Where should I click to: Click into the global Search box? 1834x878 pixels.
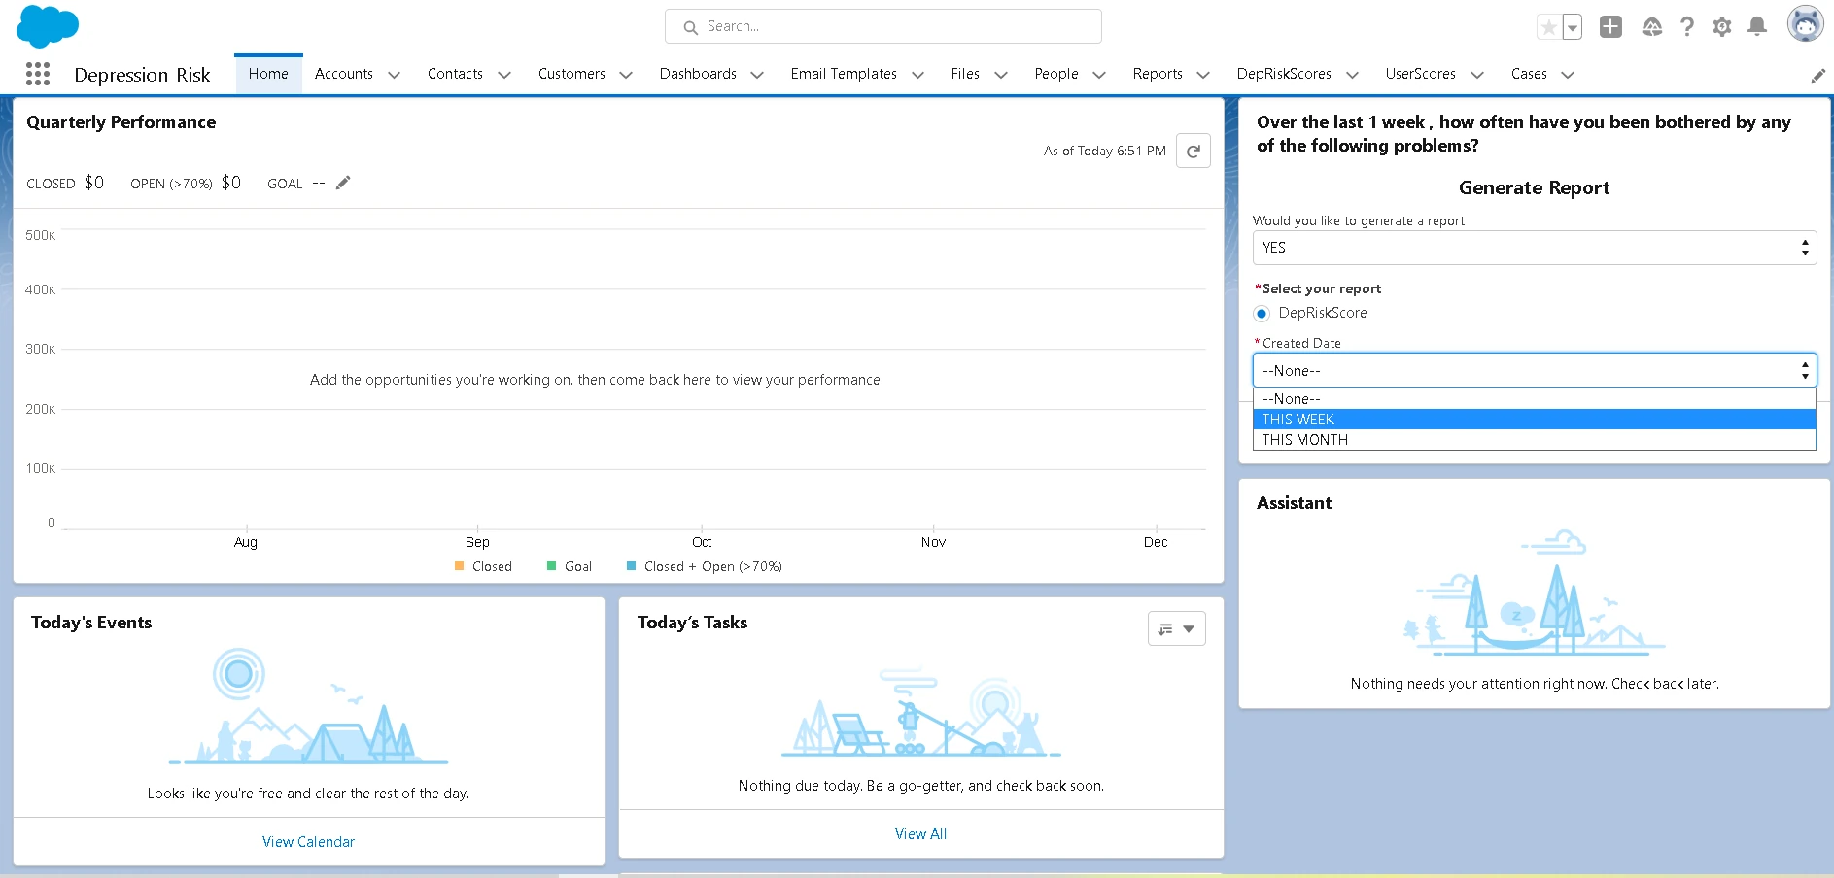coord(882,26)
